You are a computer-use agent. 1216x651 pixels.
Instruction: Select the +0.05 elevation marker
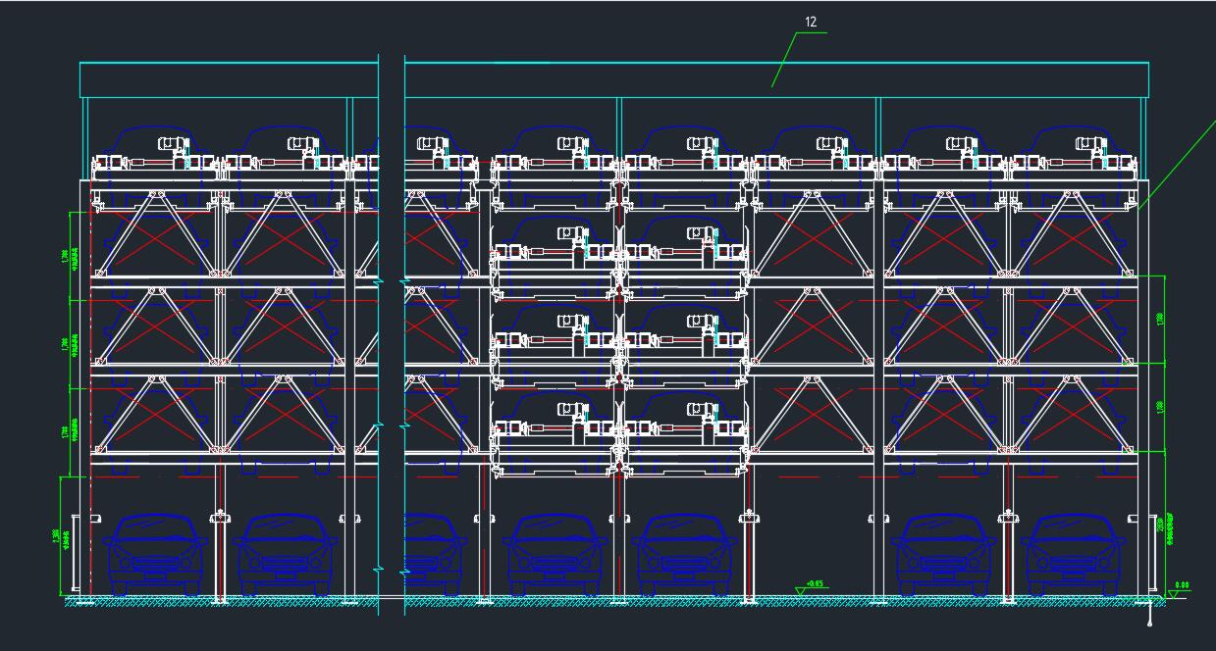(x=813, y=585)
